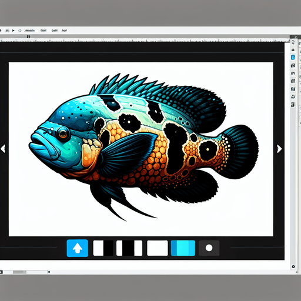Click the circle outline icon in top toolbar
The height and width of the screenshot is (301, 301).
click(x=20, y=31)
